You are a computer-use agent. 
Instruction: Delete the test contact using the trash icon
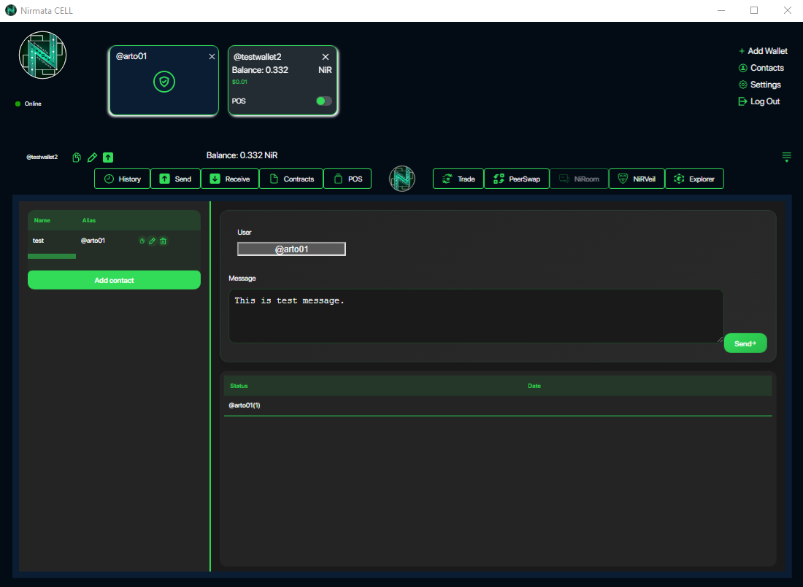point(163,241)
